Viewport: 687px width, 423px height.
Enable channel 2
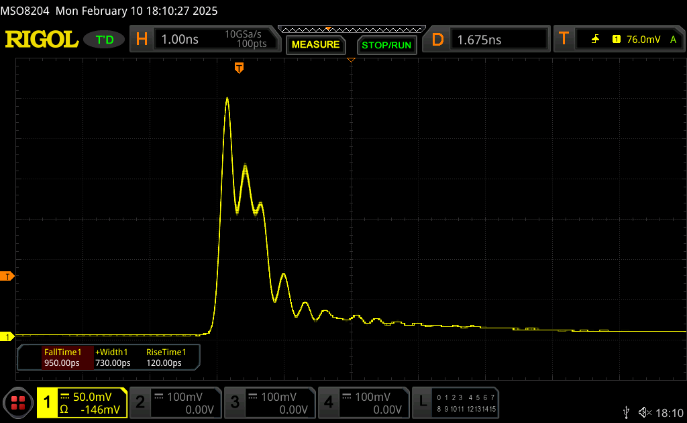click(174, 403)
